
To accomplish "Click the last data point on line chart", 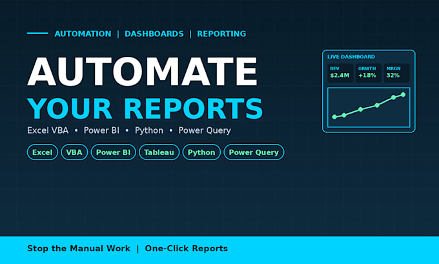I will [403, 95].
